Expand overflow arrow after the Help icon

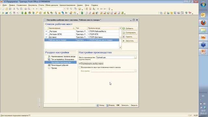tap(82, 9)
